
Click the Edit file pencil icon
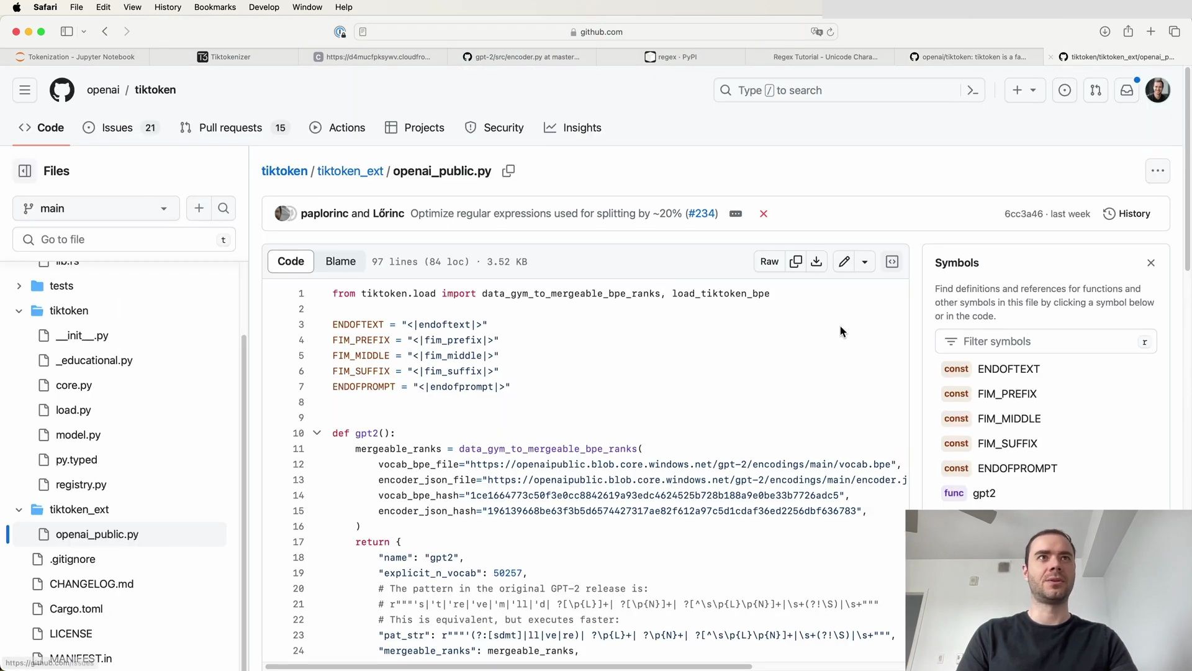(844, 262)
